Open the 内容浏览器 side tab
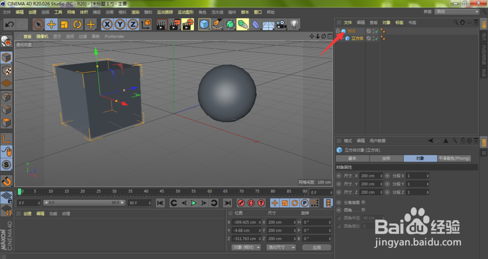 pyautogui.click(x=484, y=55)
